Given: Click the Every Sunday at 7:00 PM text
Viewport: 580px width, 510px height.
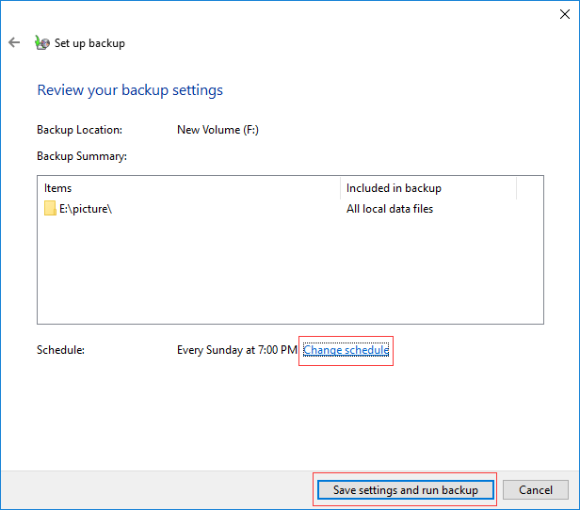Looking at the screenshot, I should click(237, 350).
